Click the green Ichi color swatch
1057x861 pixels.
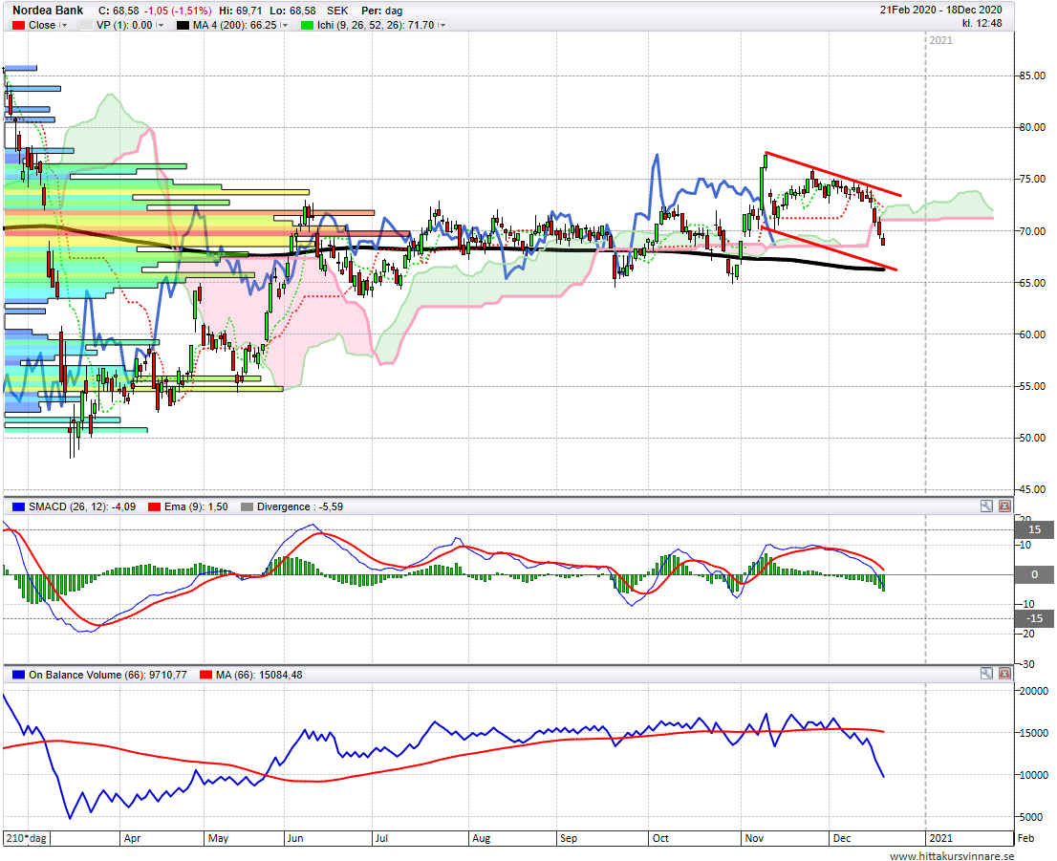307,26
